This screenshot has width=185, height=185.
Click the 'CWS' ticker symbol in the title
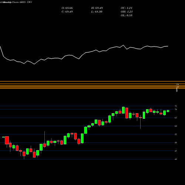click(29, 2)
